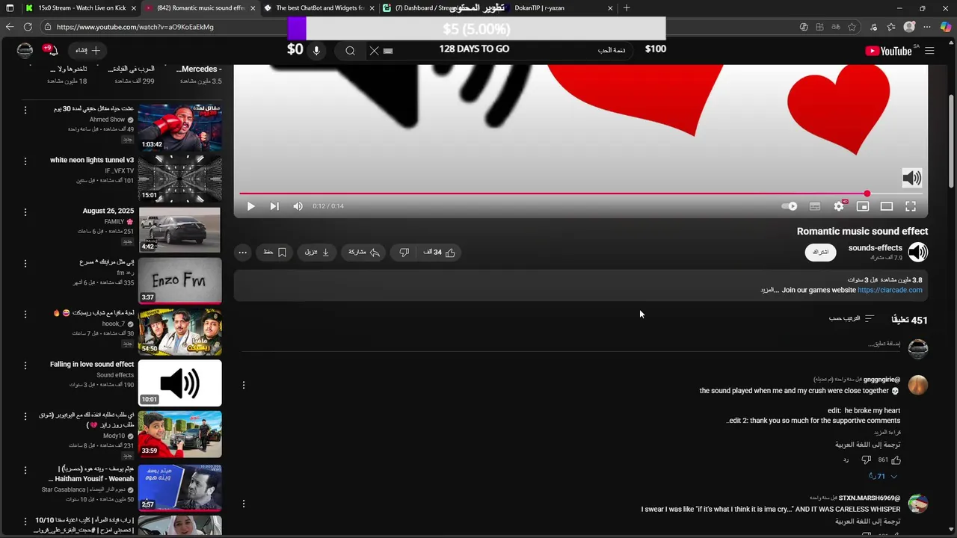Open the YouTube account avatar menu
957x538 pixels.
[x=25, y=50]
